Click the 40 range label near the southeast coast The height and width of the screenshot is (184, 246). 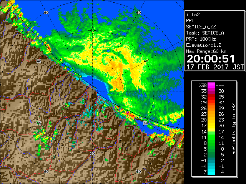146,123
